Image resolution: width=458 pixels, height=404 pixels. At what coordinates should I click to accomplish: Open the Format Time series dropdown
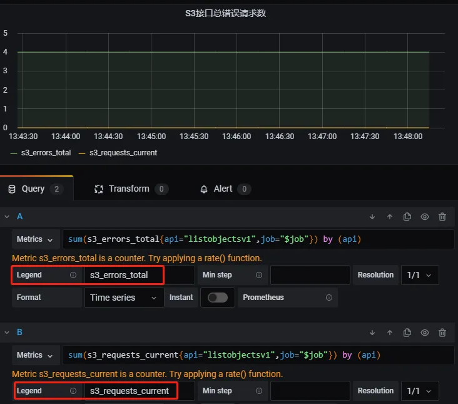tap(124, 298)
